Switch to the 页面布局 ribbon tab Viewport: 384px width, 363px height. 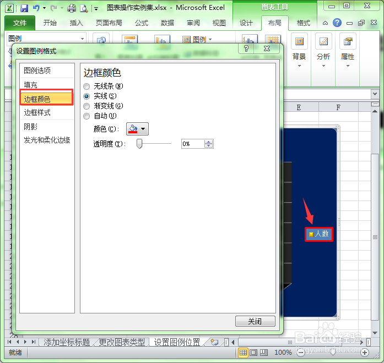pyautogui.click(x=109, y=23)
